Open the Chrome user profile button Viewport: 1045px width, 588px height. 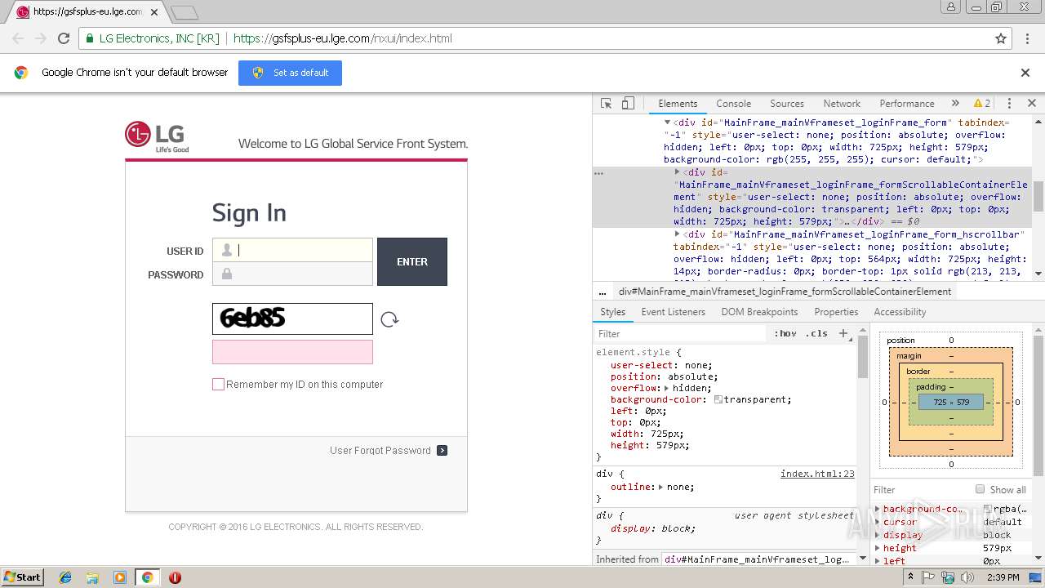coord(950,7)
